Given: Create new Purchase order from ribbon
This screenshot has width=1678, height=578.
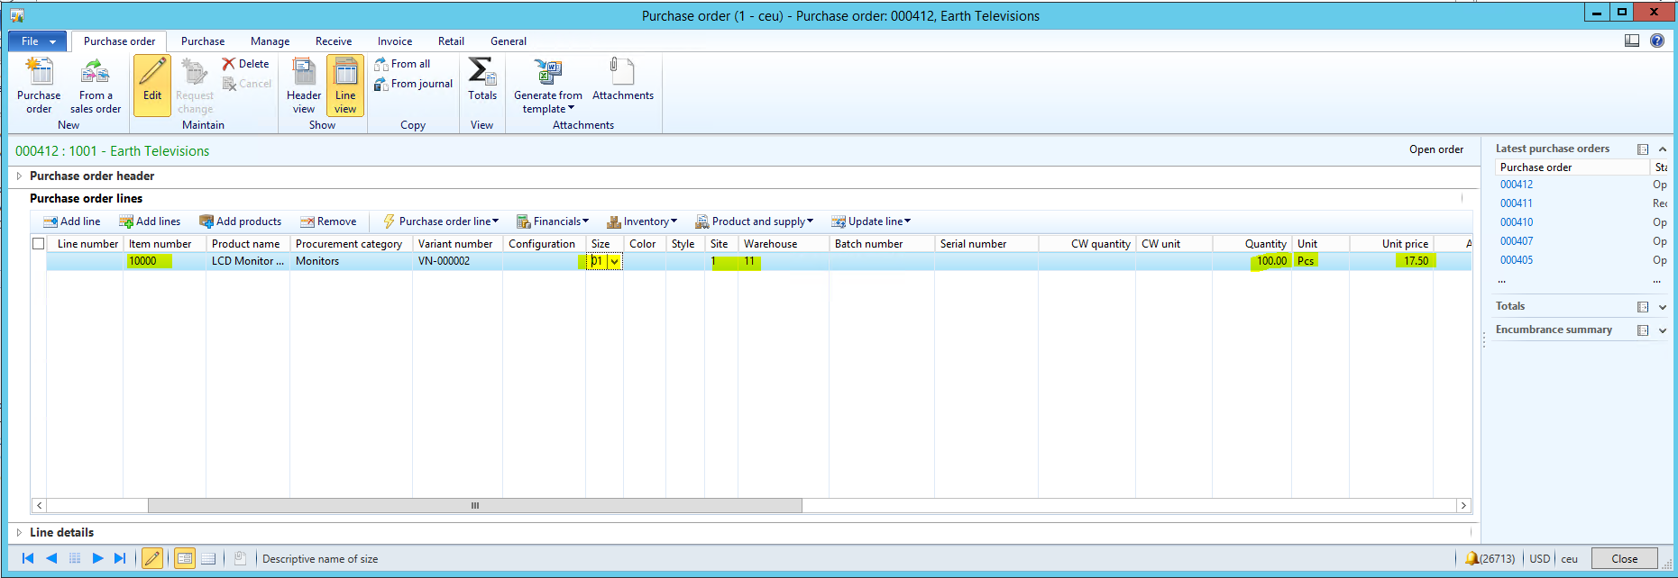Looking at the screenshot, I should [x=39, y=73].
